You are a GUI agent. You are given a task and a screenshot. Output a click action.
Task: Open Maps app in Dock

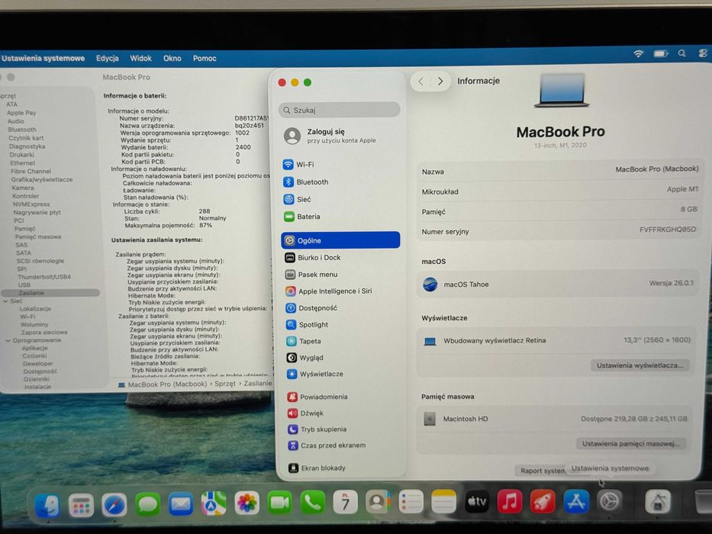click(x=214, y=503)
